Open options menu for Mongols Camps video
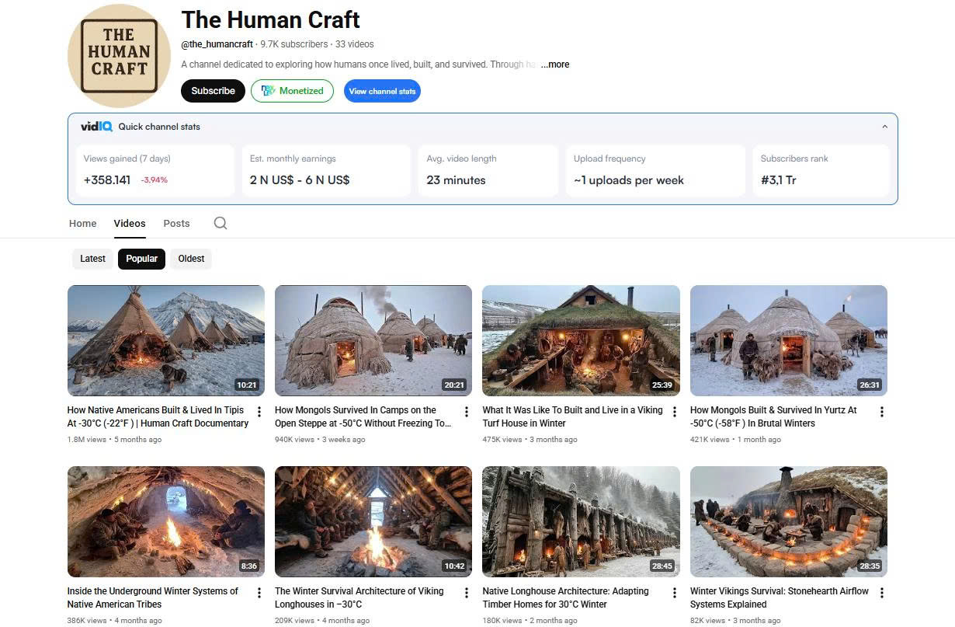The image size is (955, 627). [x=467, y=412]
